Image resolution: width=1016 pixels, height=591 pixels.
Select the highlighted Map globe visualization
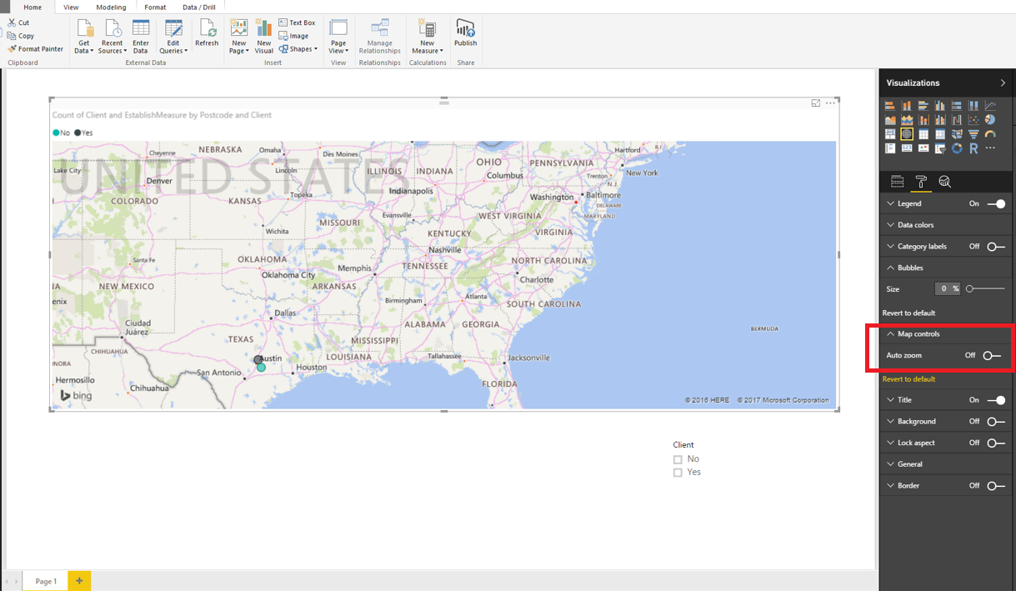click(907, 134)
